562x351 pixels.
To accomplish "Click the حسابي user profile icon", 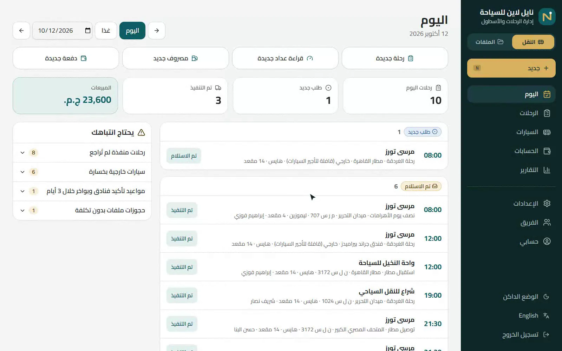I will (547, 241).
